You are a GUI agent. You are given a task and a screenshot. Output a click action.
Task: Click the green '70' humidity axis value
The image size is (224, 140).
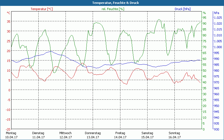205,47
